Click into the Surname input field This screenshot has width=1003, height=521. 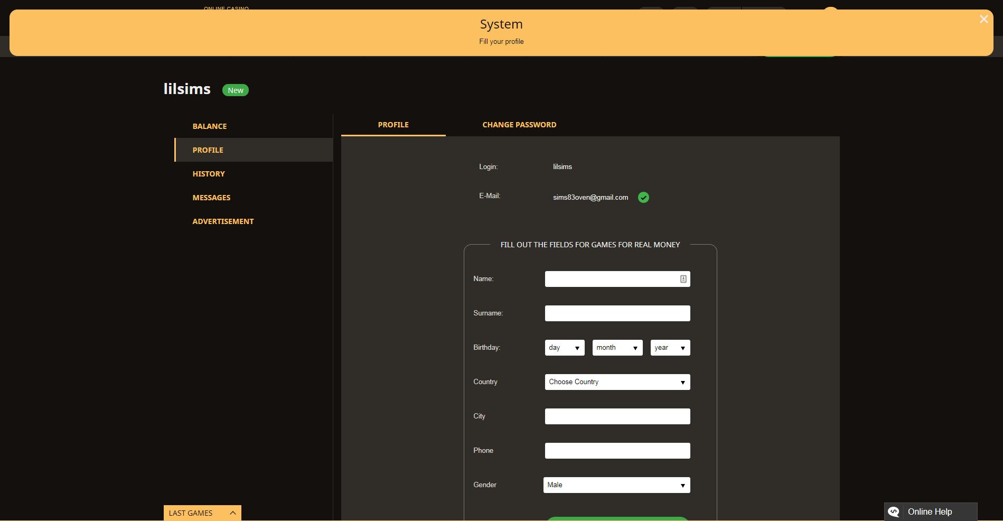[617, 313]
